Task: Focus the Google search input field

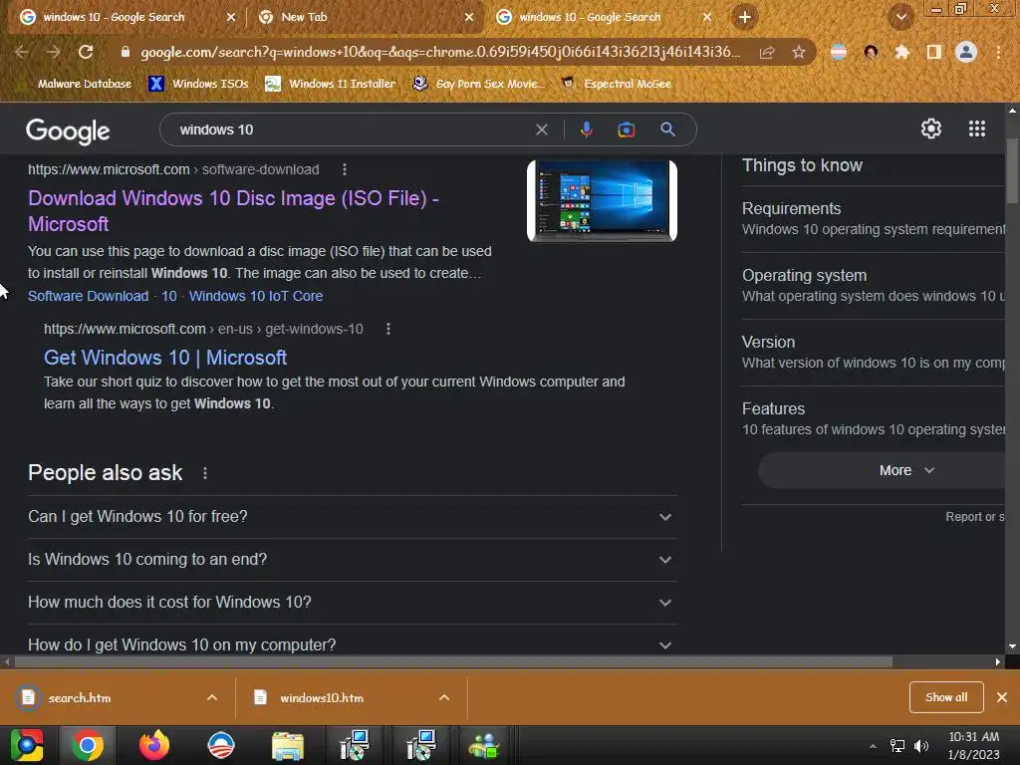Action: (x=352, y=129)
